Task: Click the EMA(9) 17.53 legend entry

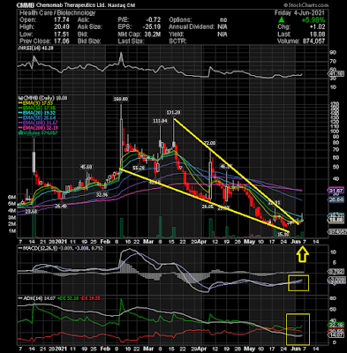Action: pos(36,103)
